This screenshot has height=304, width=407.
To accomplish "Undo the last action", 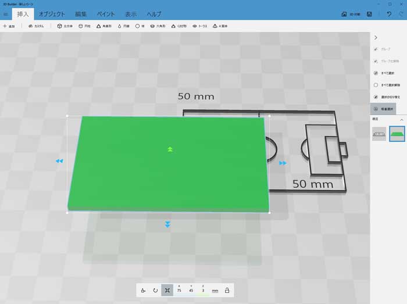I will tap(389, 15).
